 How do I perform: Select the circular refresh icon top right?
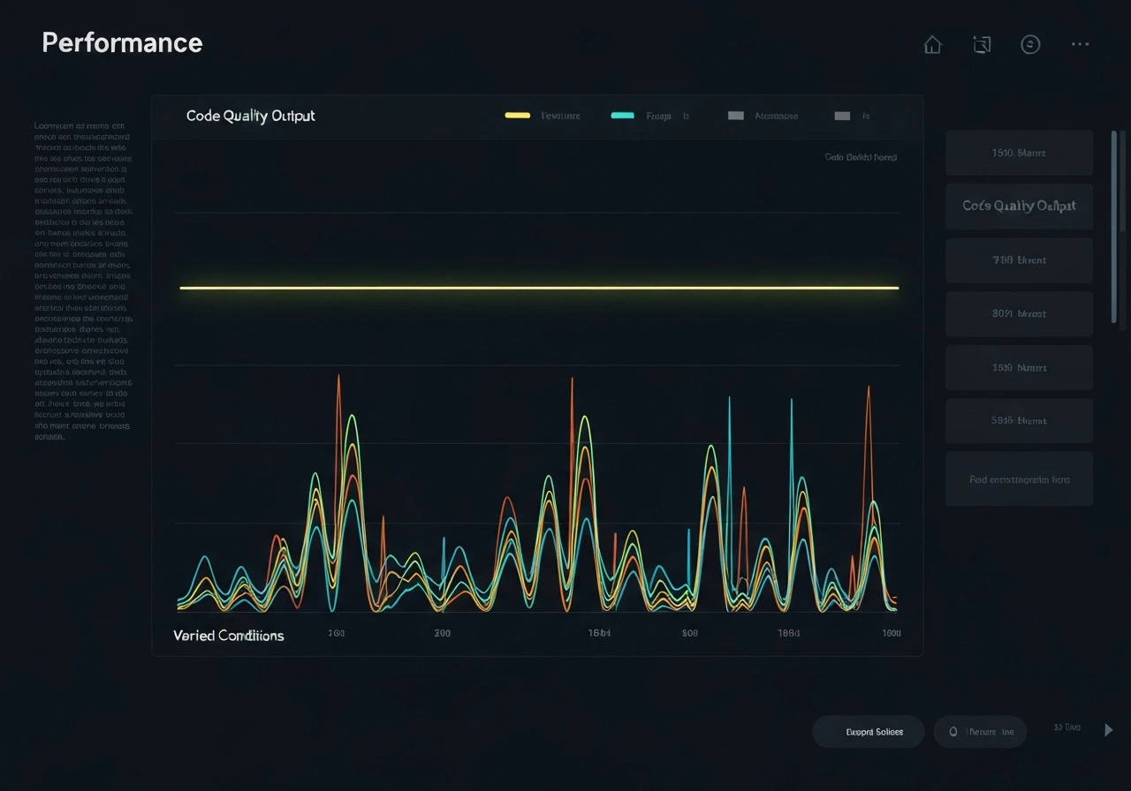(1030, 44)
